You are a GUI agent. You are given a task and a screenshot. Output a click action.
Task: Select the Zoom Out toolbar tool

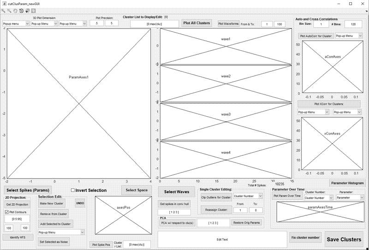[x=9, y=11]
